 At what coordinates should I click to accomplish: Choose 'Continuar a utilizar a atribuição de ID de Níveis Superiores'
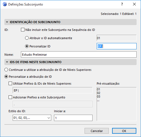[6, 70]
